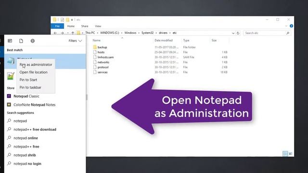The height and width of the screenshot is (173, 308).
Task: Sort by the Type column header
Action: 186,40
